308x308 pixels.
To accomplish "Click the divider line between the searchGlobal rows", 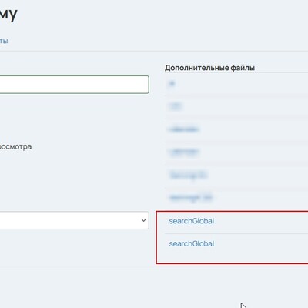I will (x=236, y=233).
